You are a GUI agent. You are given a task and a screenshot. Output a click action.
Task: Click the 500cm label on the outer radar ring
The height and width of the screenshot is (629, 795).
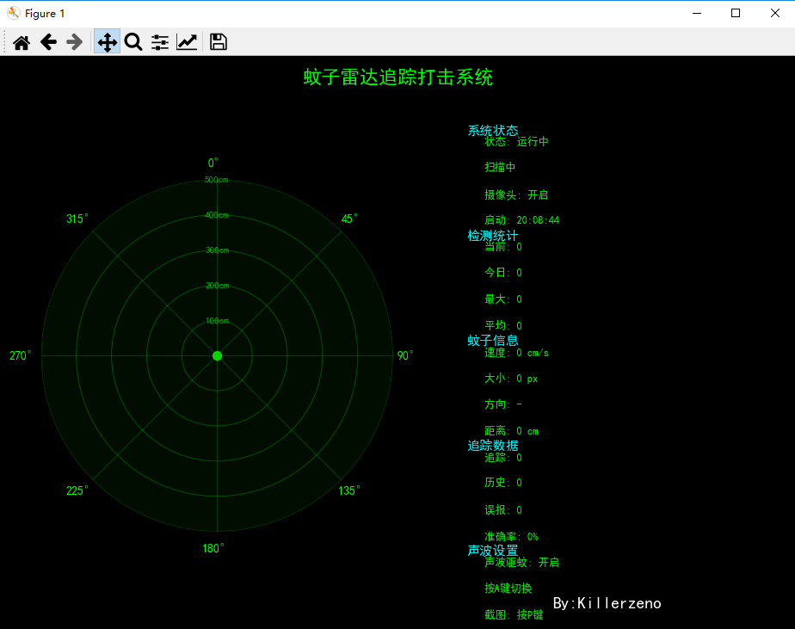(217, 180)
